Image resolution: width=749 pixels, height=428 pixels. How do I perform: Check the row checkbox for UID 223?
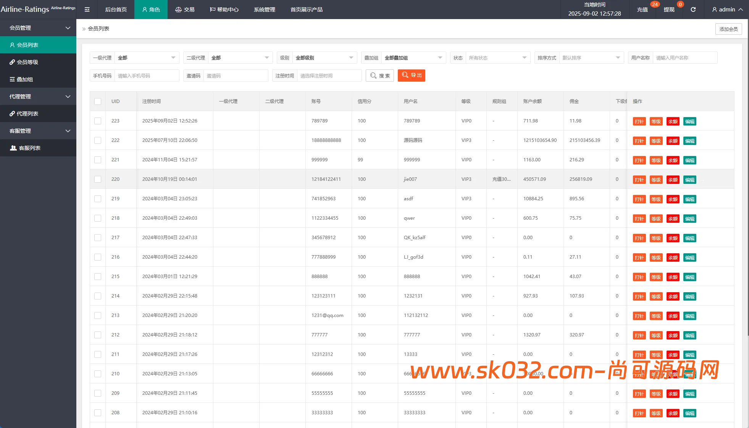pyautogui.click(x=98, y=121)
